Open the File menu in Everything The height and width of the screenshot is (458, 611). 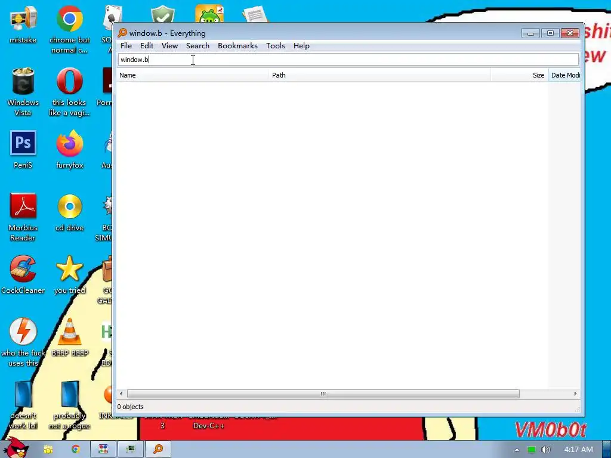(x=126, y=45)
